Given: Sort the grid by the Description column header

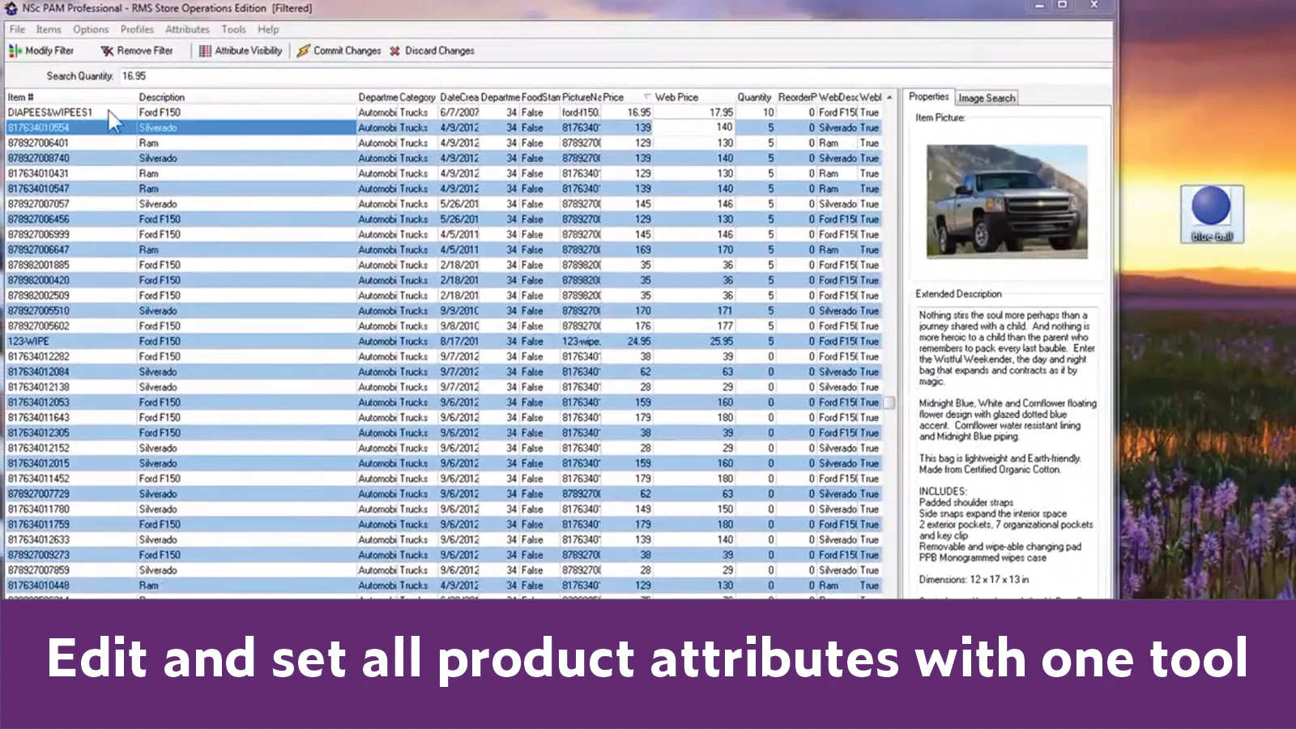Looking at the screenshot, I should (x=164, y=96).
